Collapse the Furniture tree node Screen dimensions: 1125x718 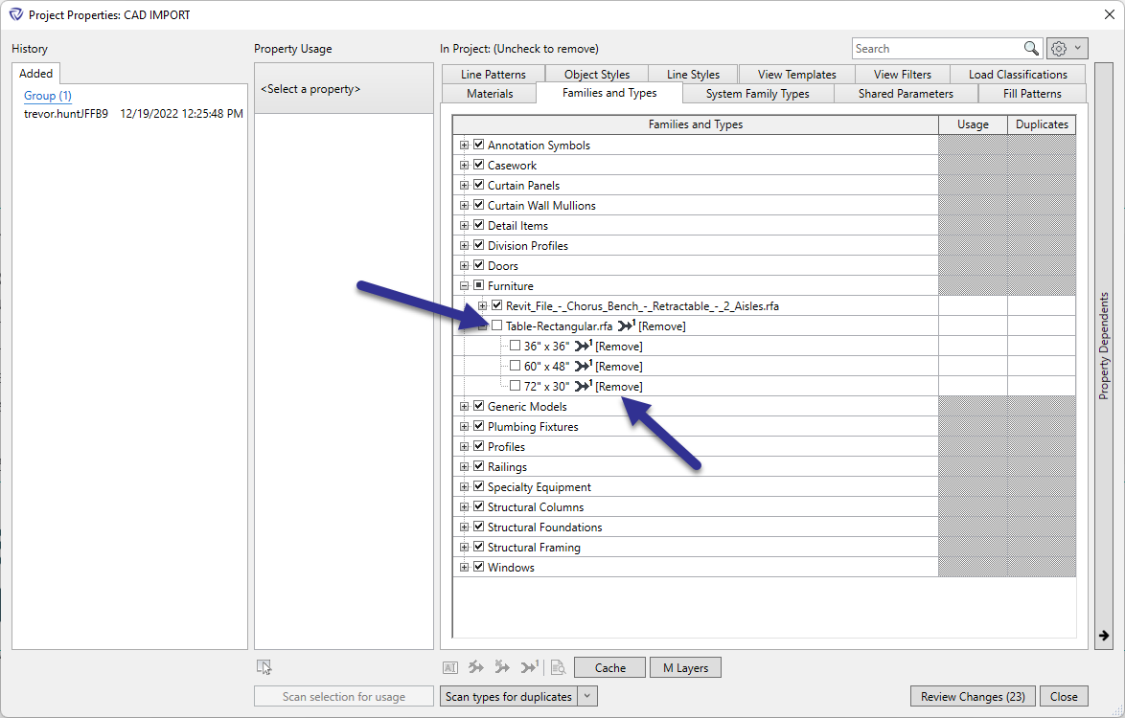[x=464, y=285]
